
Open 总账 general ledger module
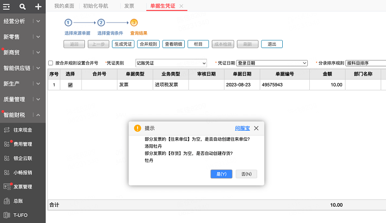18,201
